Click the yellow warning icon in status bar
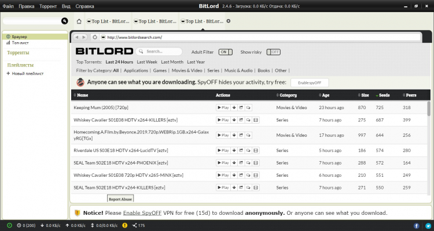This screenshot has width=434, height=231. pos(125,225)
